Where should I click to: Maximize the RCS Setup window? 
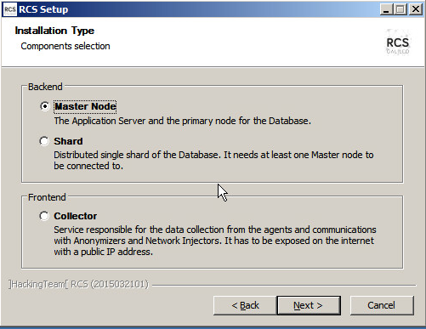[400, 9]
